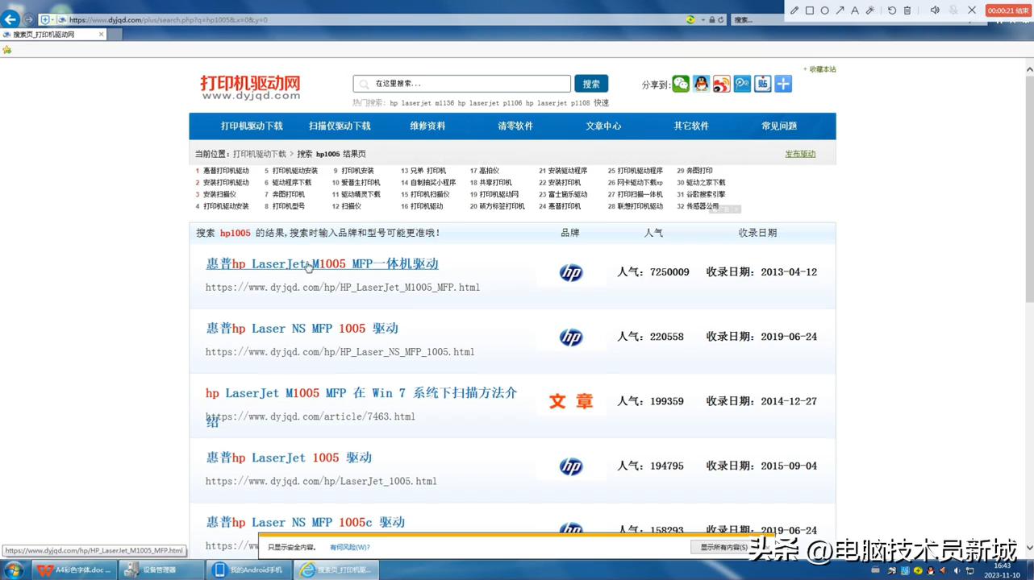Image resolution: width=1034 pixels, height=580 pixels.
Task: Open hp LaserJet M1005 MFP Win 7 scan article
Action: (361, 393)
